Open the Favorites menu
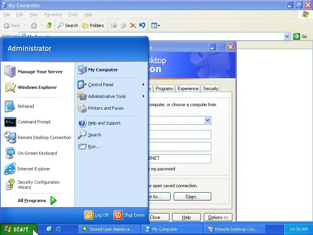 tap(53, 14)
